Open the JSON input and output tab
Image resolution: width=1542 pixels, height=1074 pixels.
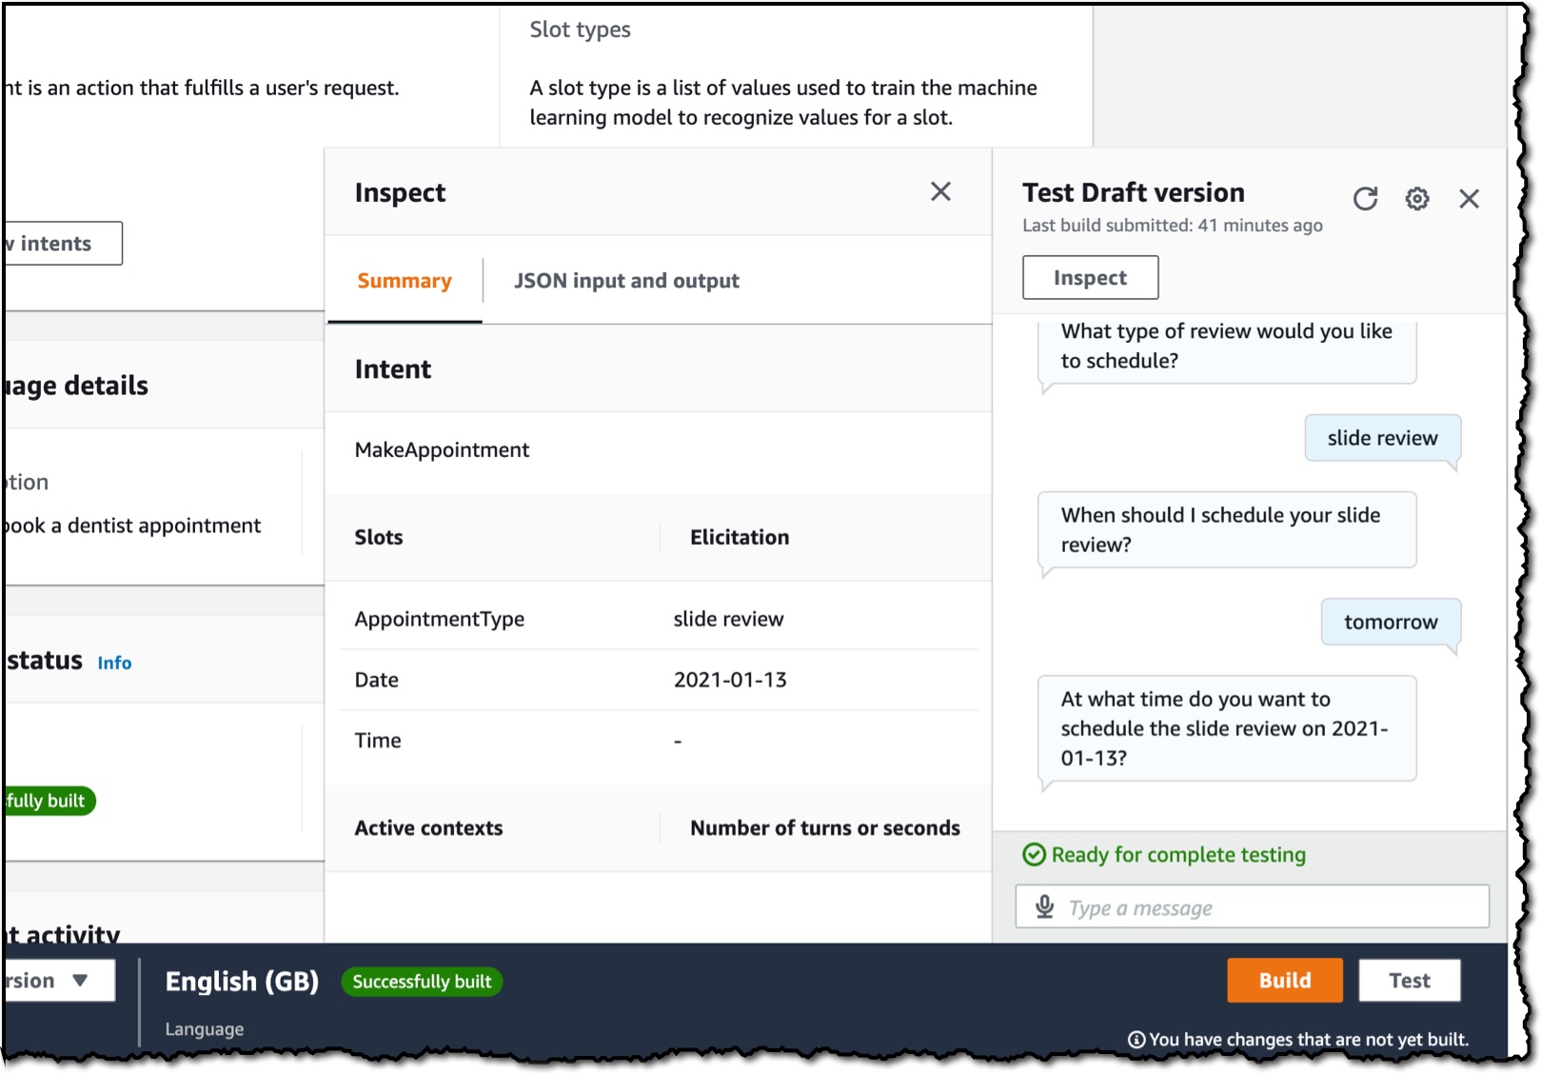[x=626, y=281]
